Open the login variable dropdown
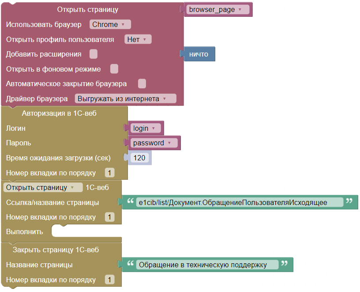Viewport: 360px width, 292px height. point(146,128)
